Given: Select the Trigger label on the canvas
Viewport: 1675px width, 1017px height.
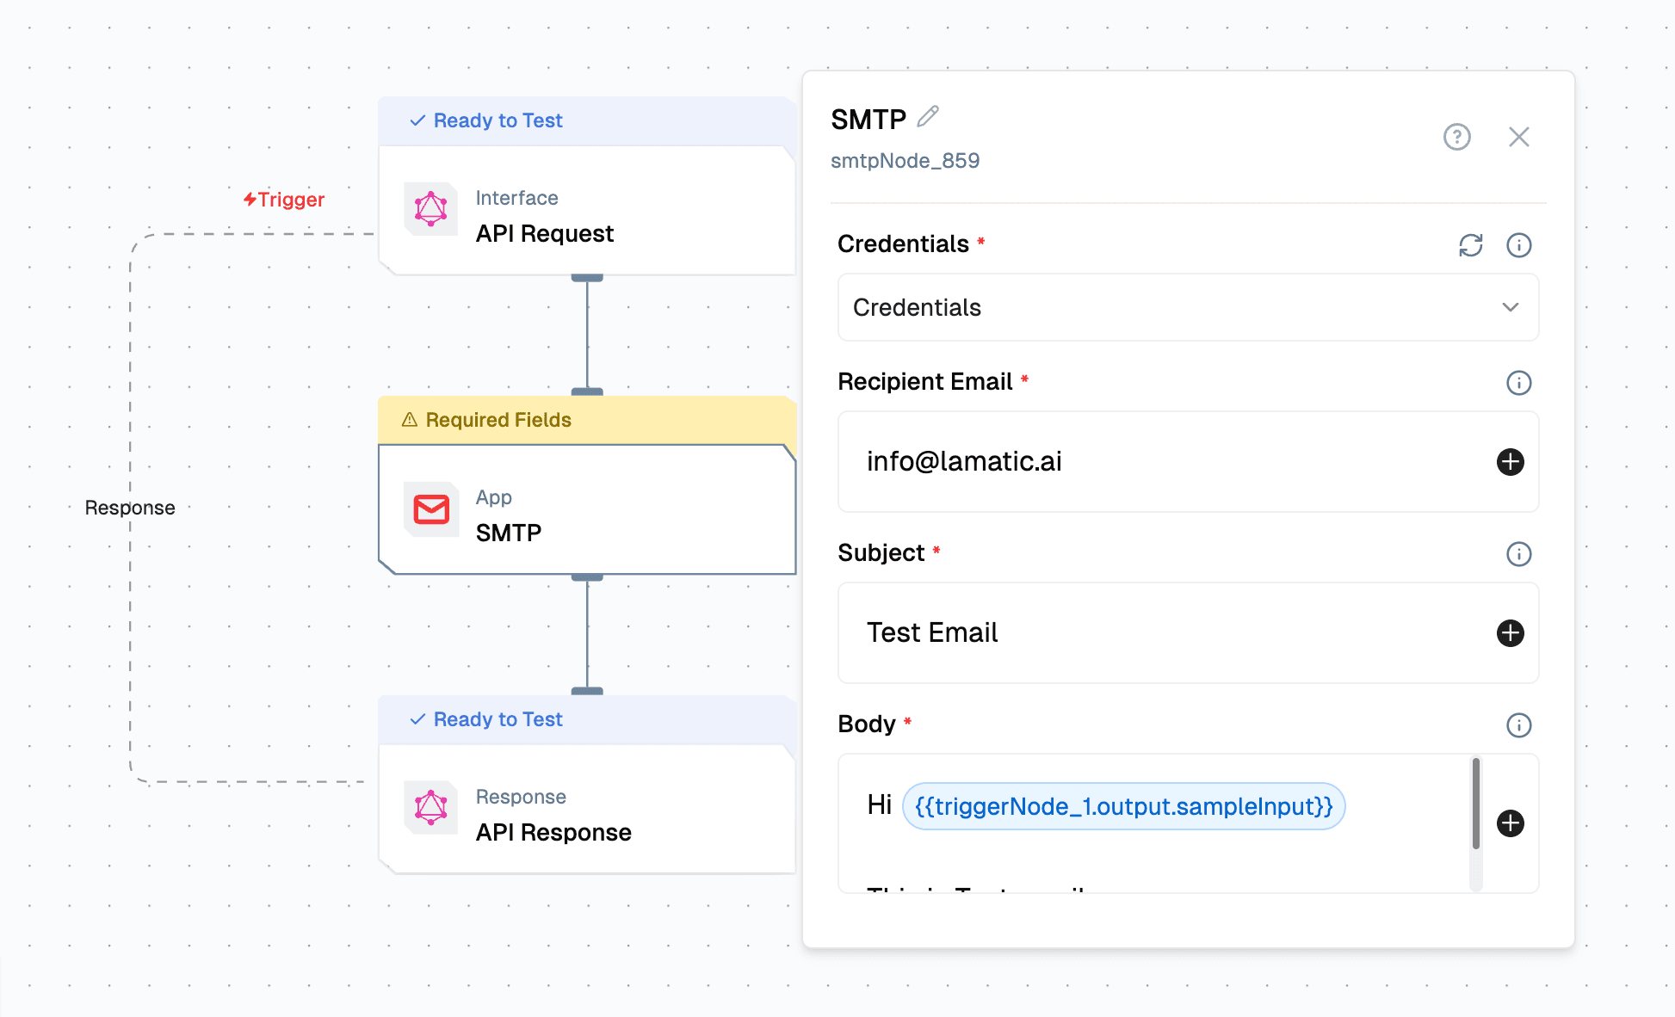Looking at the screenshot, I should click(284, 199).
